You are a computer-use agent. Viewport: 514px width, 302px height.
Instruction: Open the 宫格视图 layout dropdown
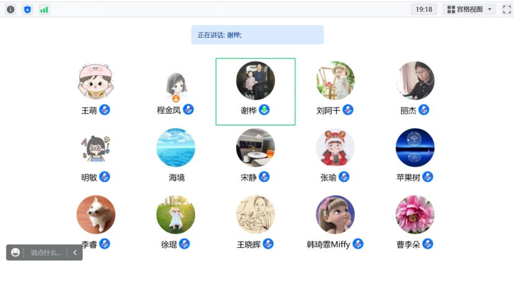point(470,9)
